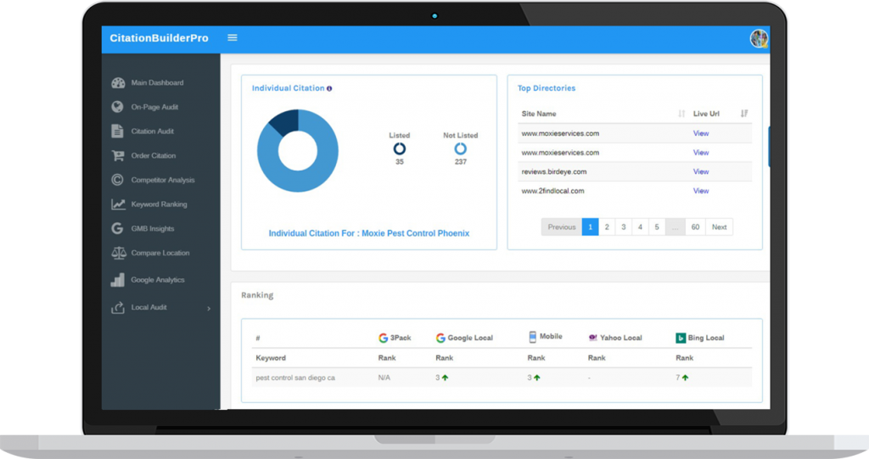Click the 'reviews.birdeye.com' site name cell
The height and width of the screenshot is (459, 869).
click(x=553, y=172)
